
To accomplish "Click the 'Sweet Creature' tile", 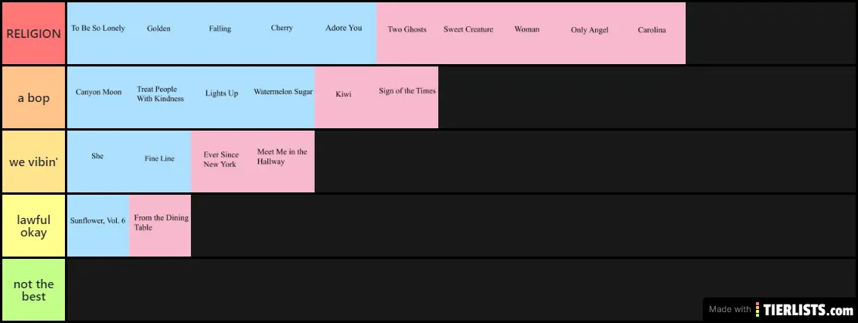I will pyautogui.click(x=468, y=33).
